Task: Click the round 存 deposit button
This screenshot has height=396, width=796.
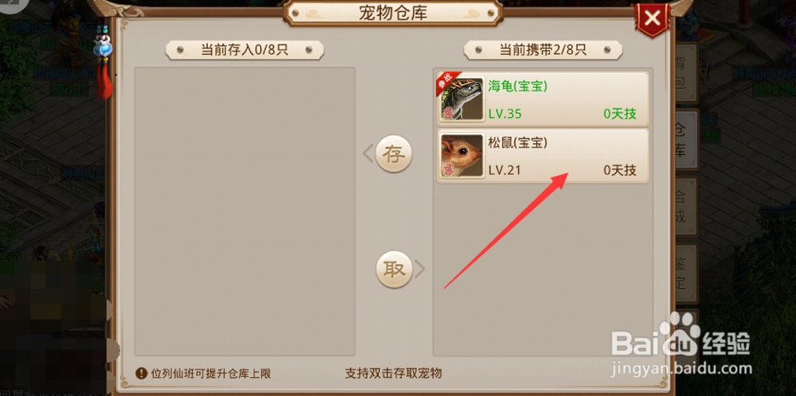Action: (394, 154)
